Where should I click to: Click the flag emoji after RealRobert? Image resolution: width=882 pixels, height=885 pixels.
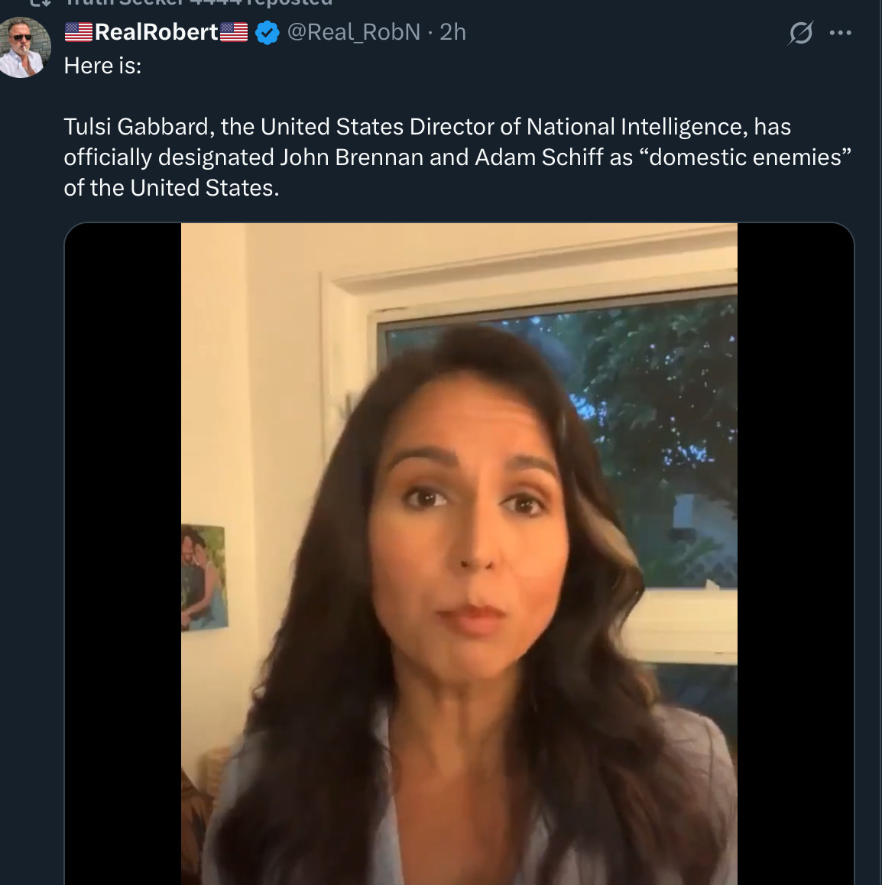pyautogui.click(x=234, y=32)
